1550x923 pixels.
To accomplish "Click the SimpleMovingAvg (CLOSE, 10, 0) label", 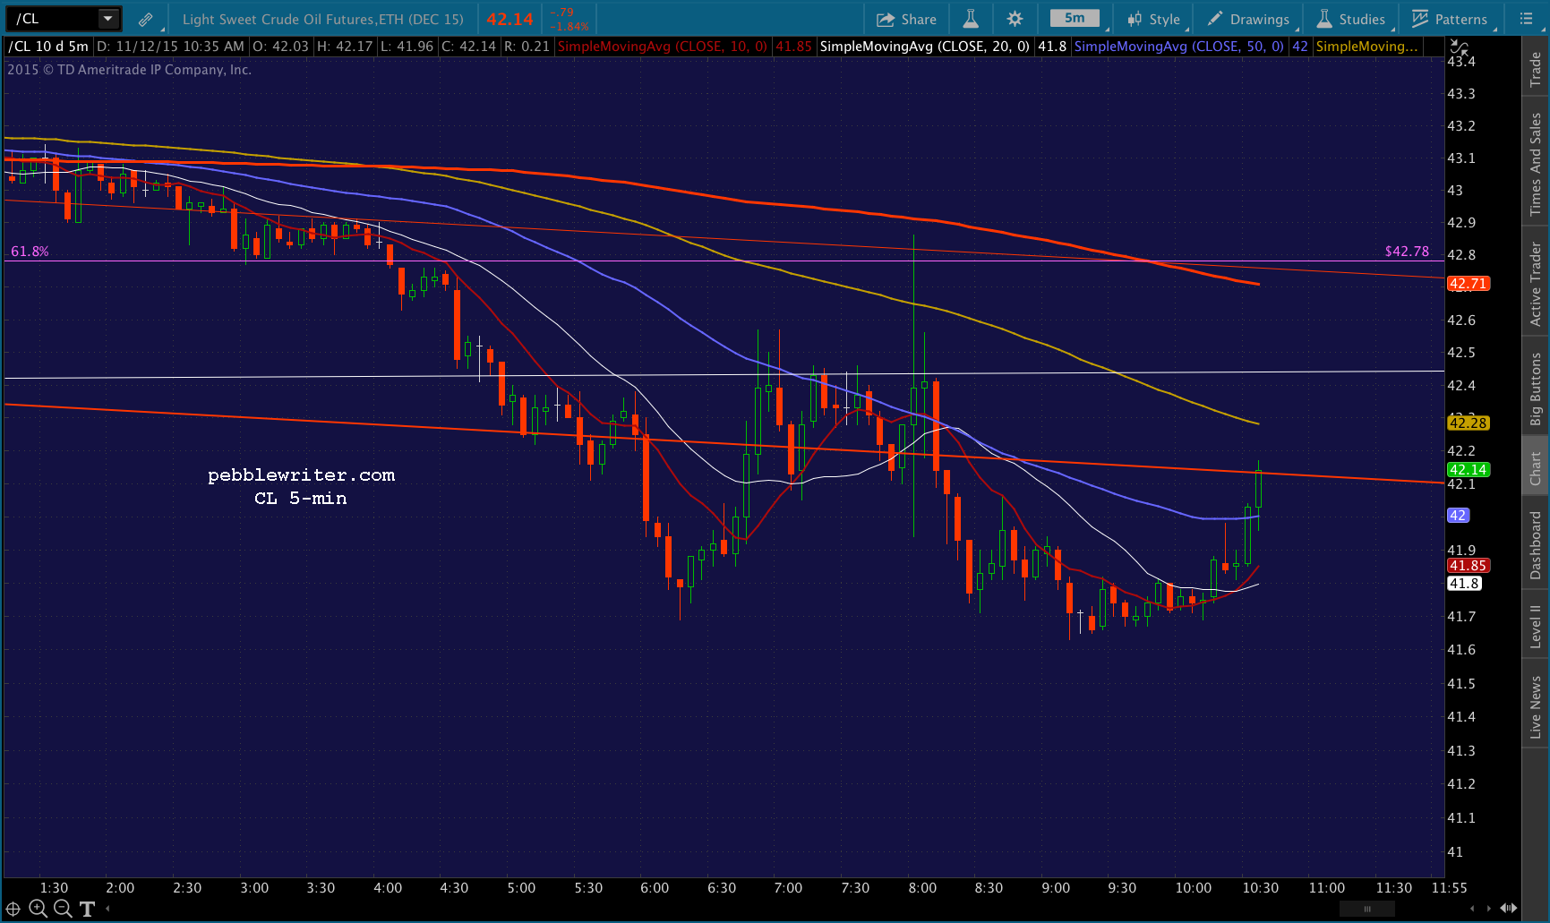I will tap(663, 47).
